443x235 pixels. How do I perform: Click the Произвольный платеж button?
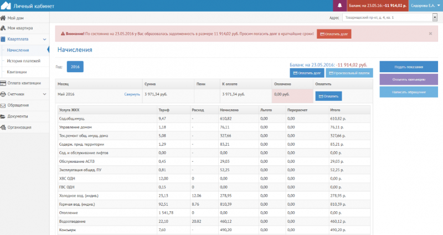click(x=349, y=73)
